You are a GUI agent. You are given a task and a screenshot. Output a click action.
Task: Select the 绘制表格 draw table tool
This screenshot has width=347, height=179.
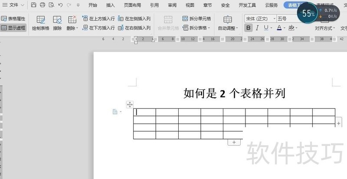40,23
